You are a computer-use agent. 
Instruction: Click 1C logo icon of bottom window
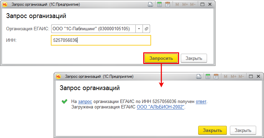click(58, 76)
